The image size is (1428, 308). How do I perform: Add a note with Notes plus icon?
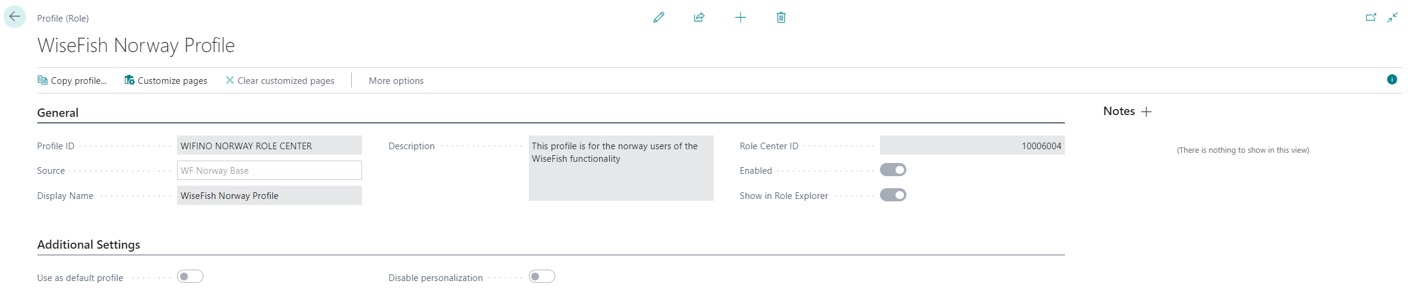coord(1146,112)
